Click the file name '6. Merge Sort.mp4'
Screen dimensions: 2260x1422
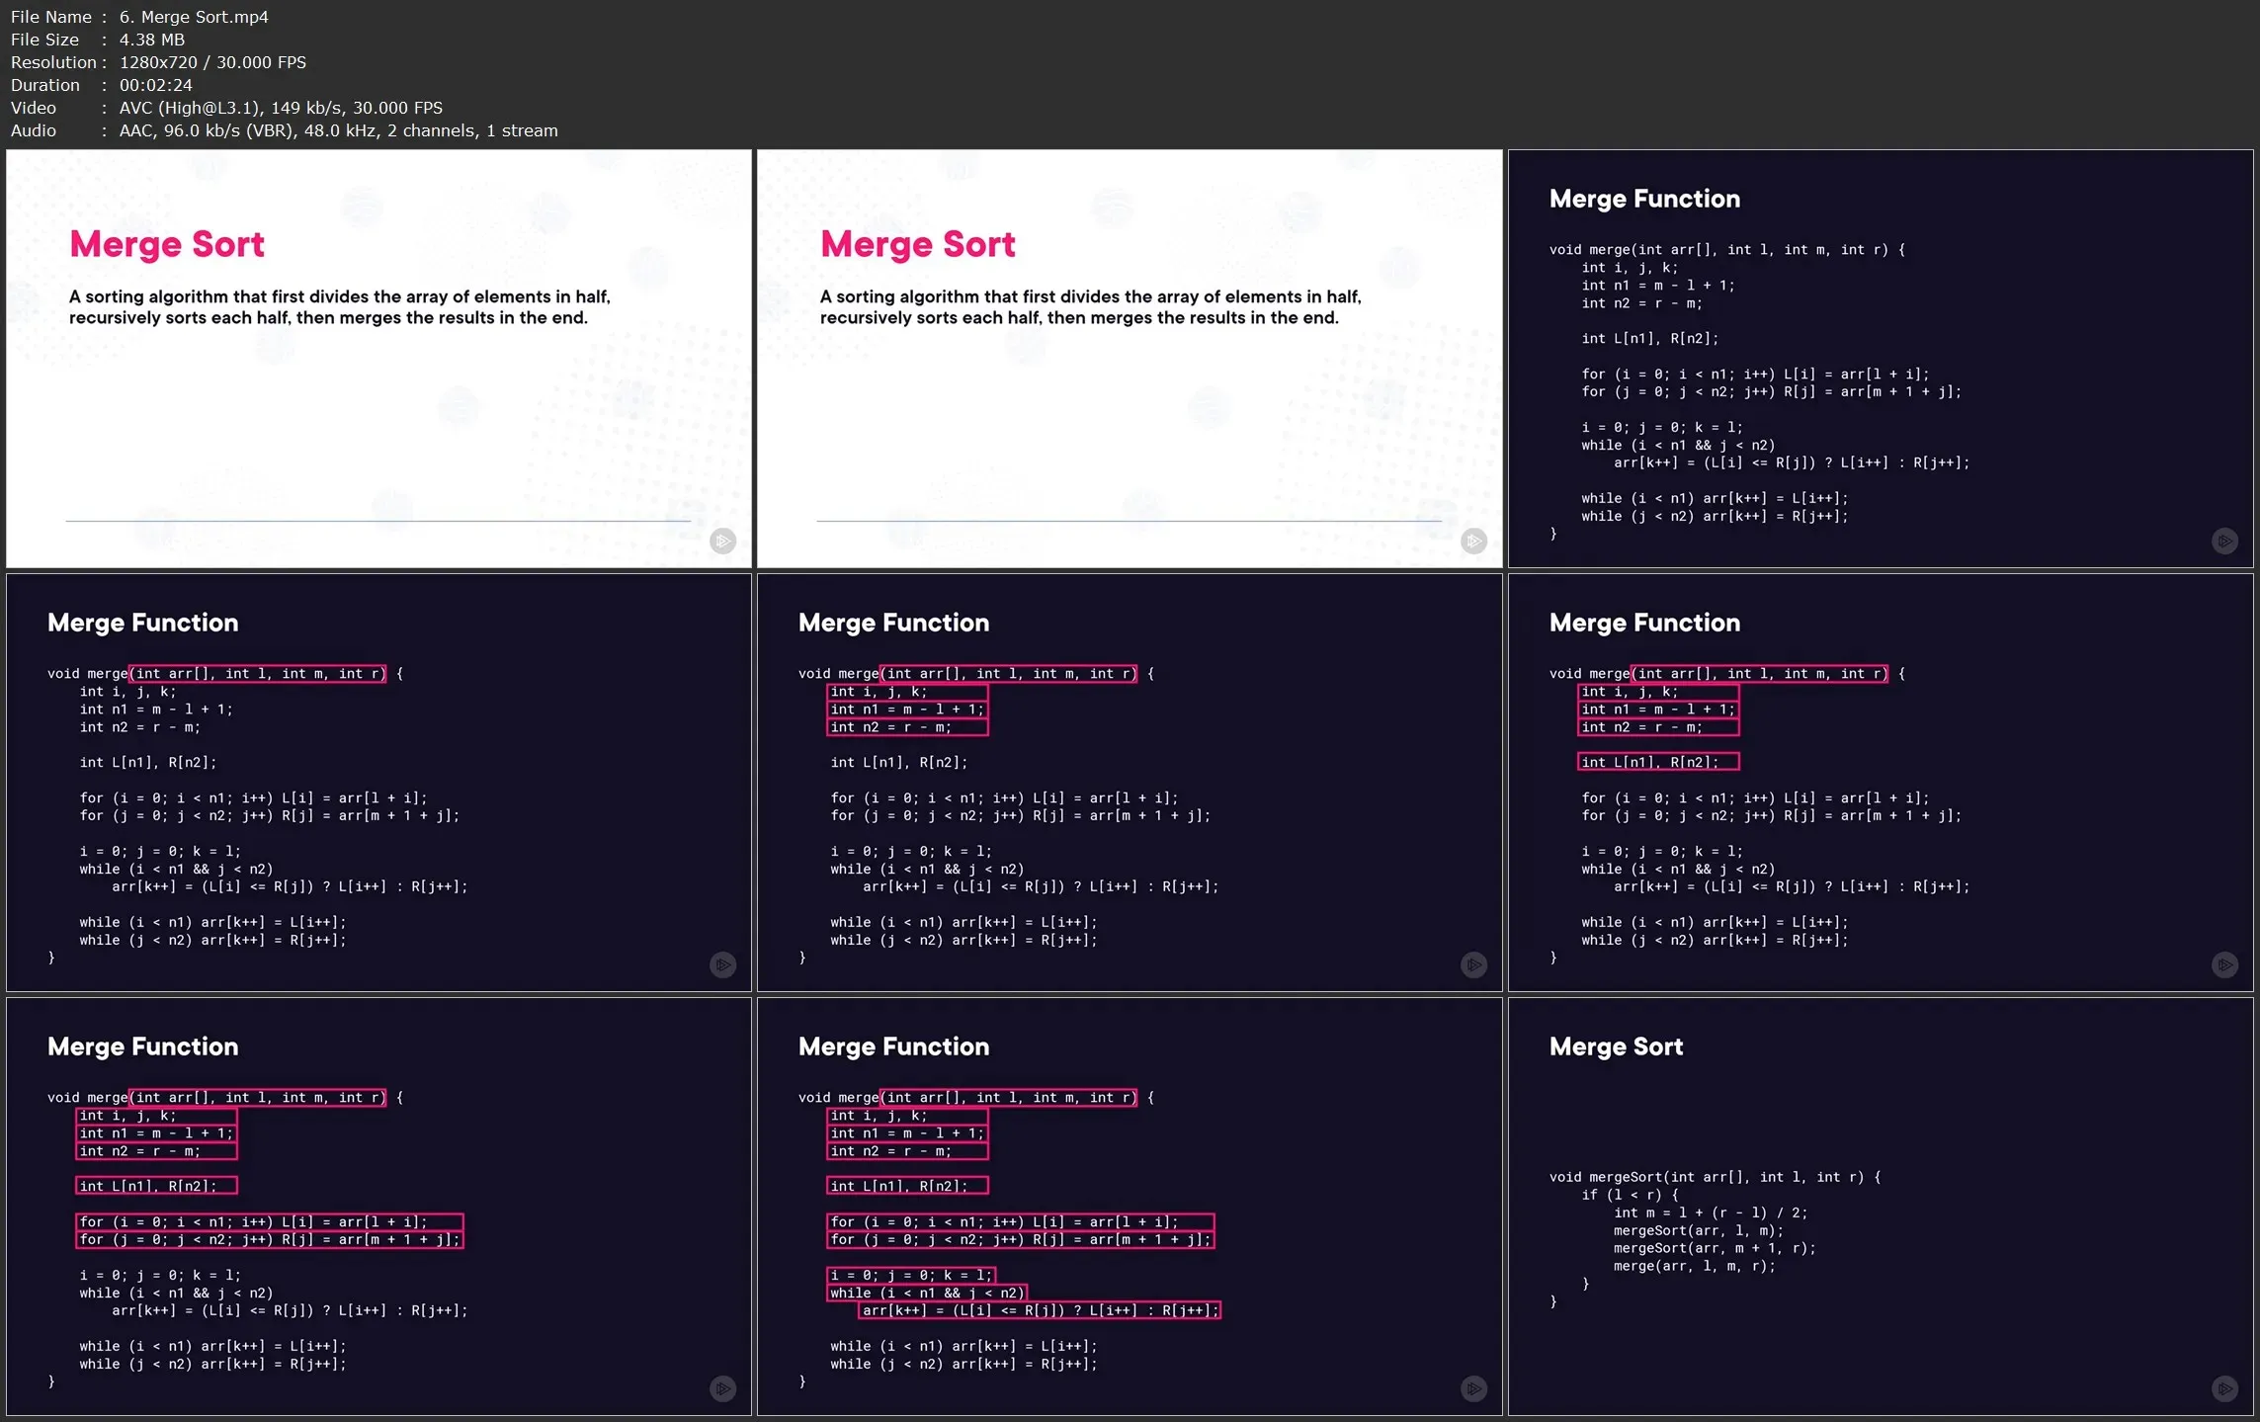tap(194, 17)
